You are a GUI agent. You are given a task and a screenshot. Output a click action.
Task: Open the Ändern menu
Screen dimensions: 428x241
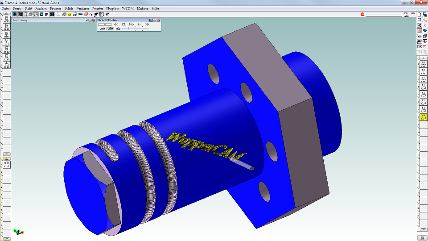click(41, 8)
